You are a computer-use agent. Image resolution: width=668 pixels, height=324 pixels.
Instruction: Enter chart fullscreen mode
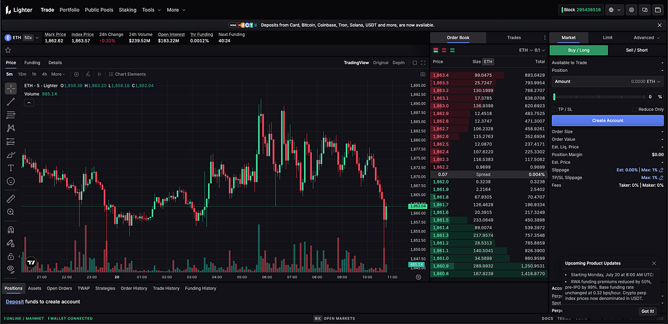tap(423, 63)
